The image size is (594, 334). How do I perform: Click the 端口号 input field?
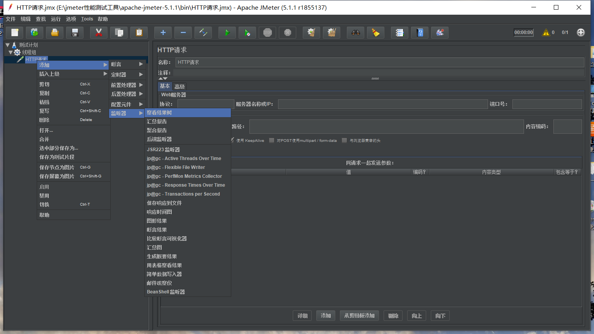click(x=547, y=104)
